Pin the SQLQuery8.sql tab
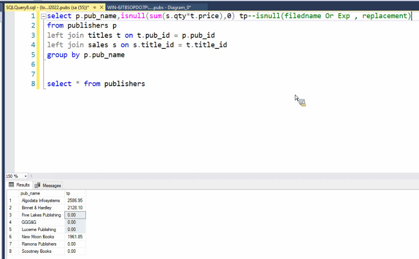 tap(95, 8)
